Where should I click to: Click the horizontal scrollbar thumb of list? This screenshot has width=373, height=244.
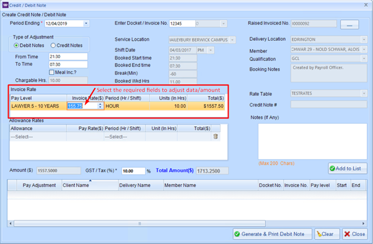[x=139, y=224]
